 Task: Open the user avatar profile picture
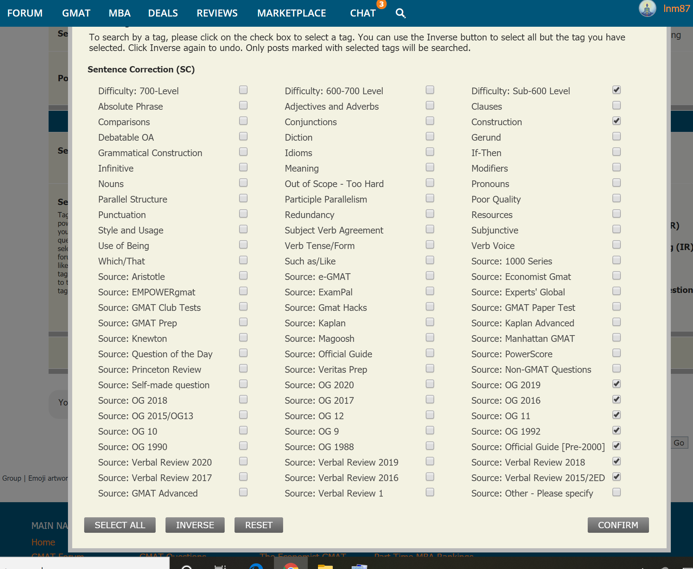[x=647, y=8]
